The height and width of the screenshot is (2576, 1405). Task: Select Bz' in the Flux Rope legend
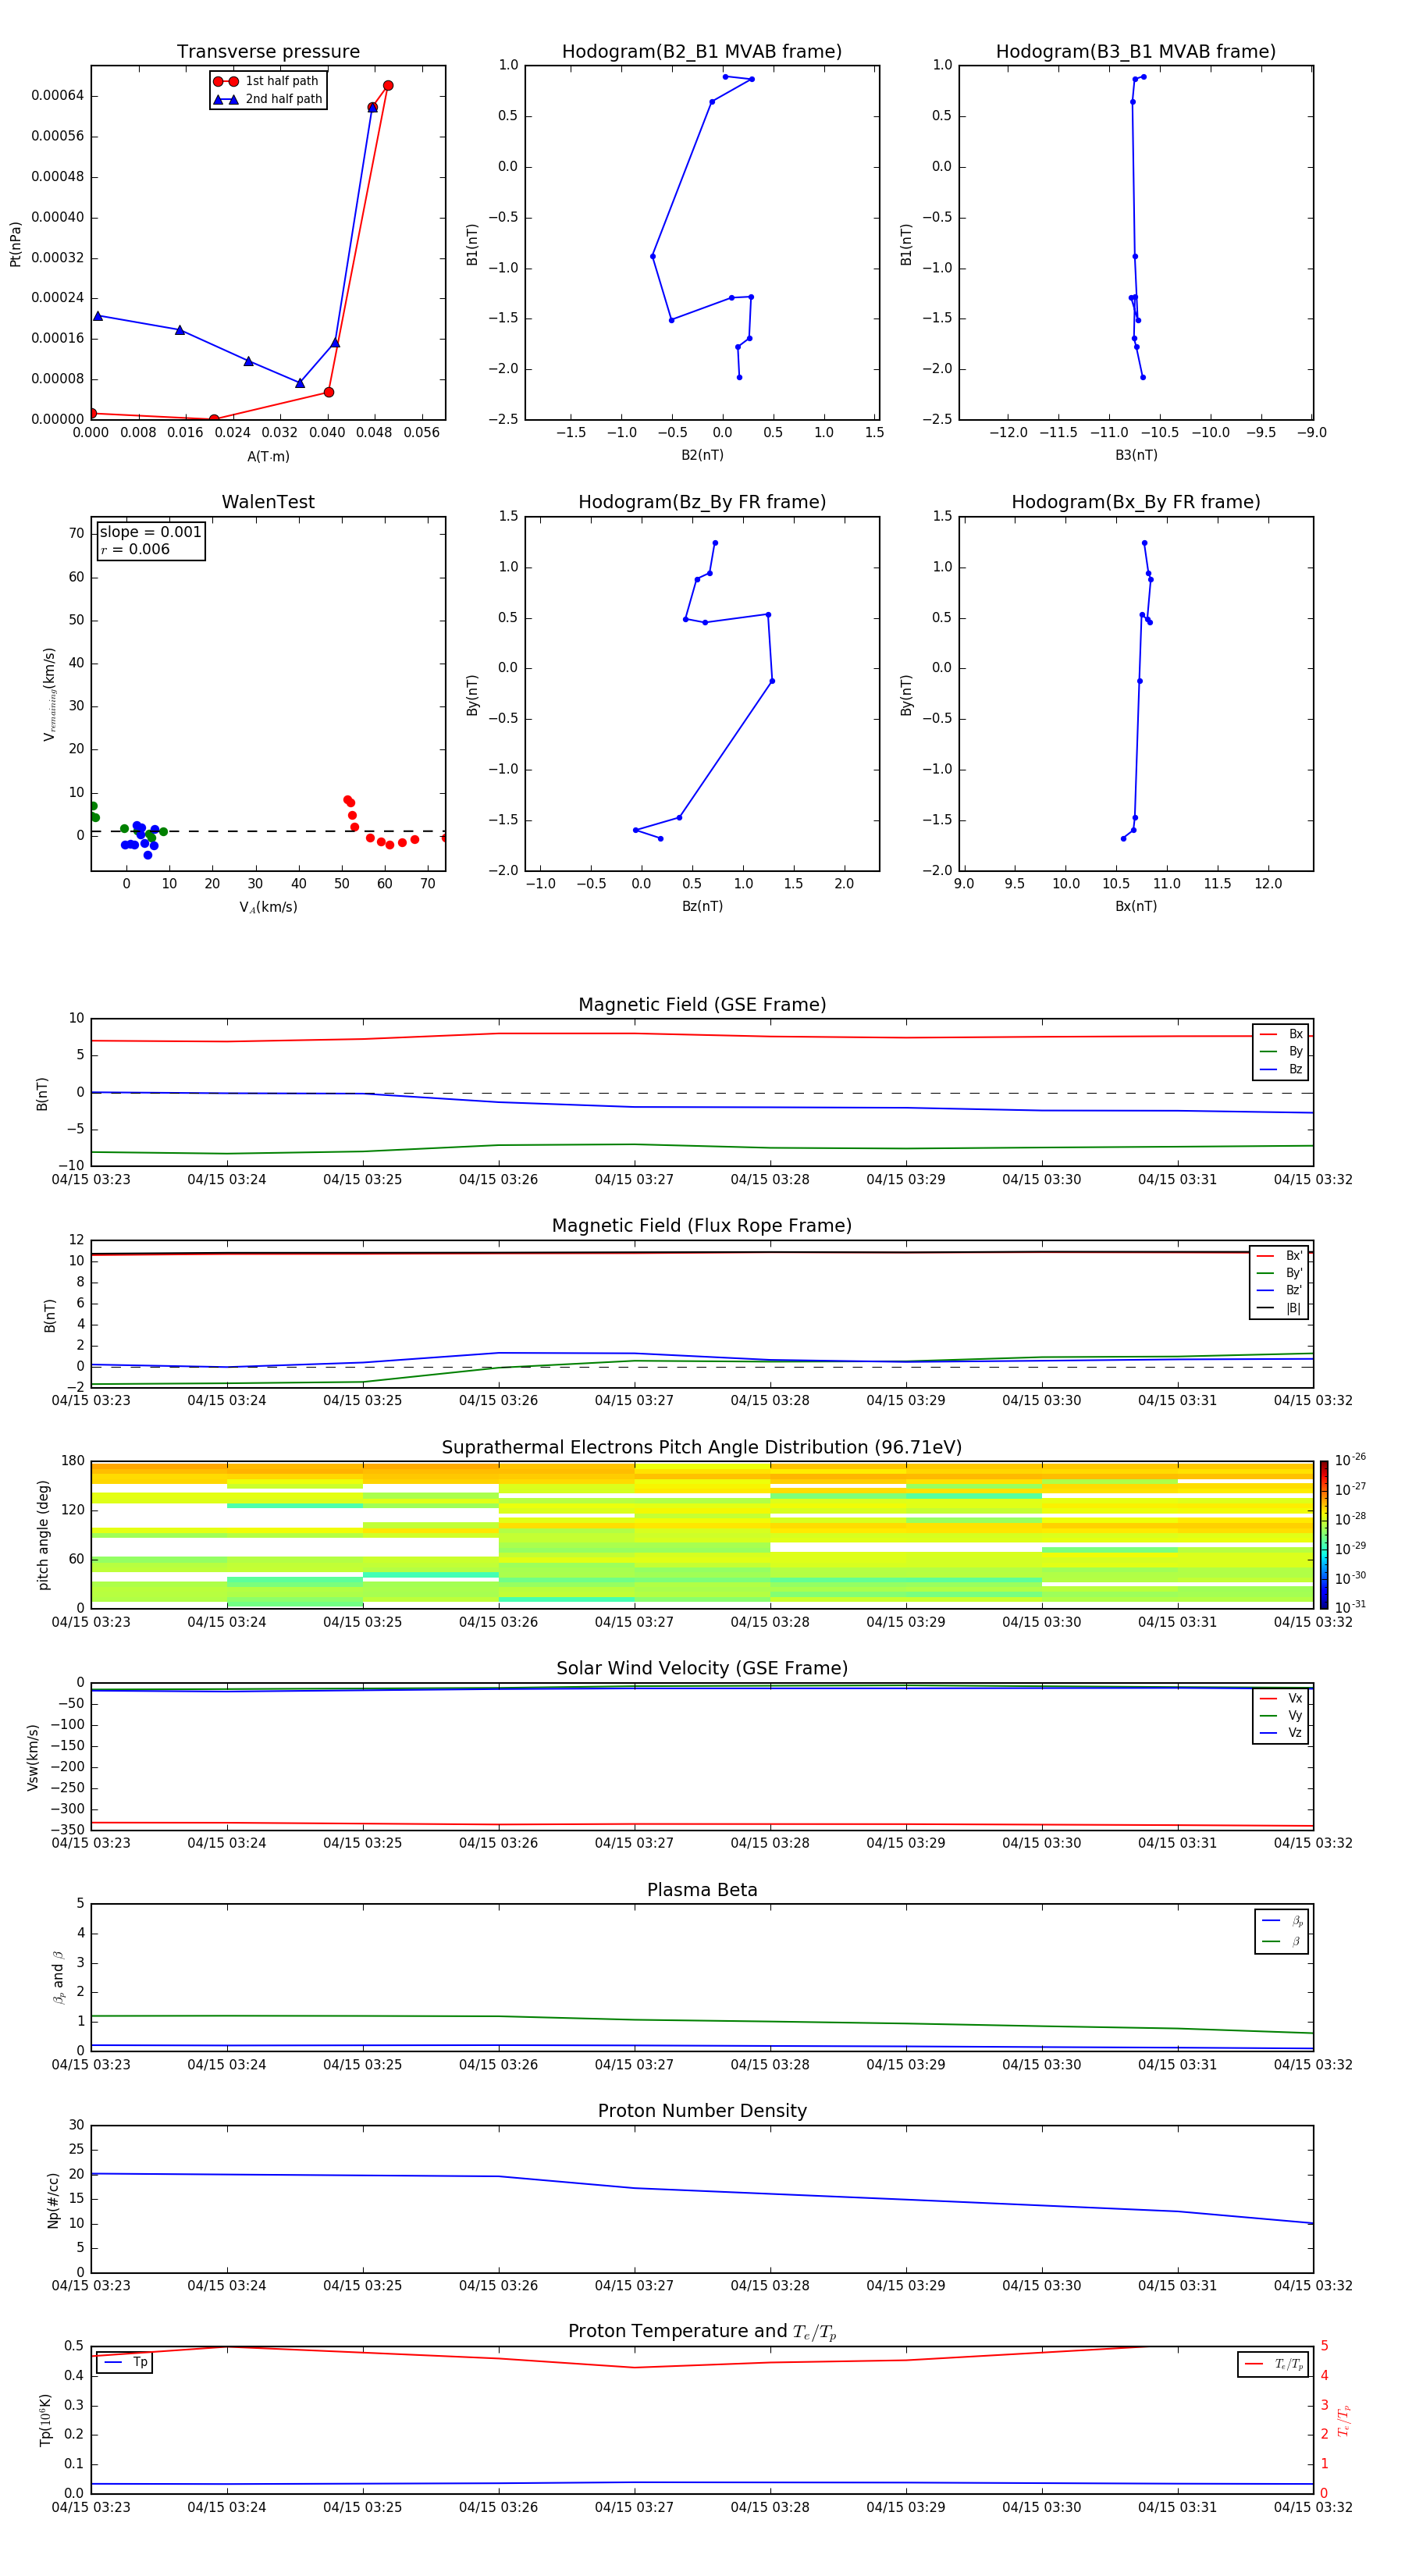click(x=1279, y=1290)
